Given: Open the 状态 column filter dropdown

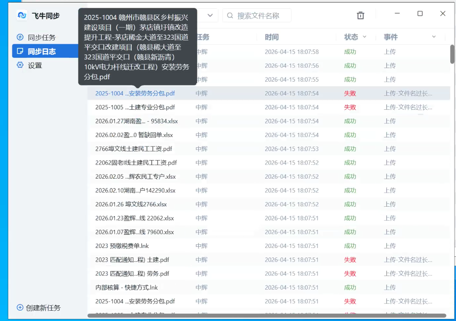Looking at the screenshot, I should click(364, 37).
